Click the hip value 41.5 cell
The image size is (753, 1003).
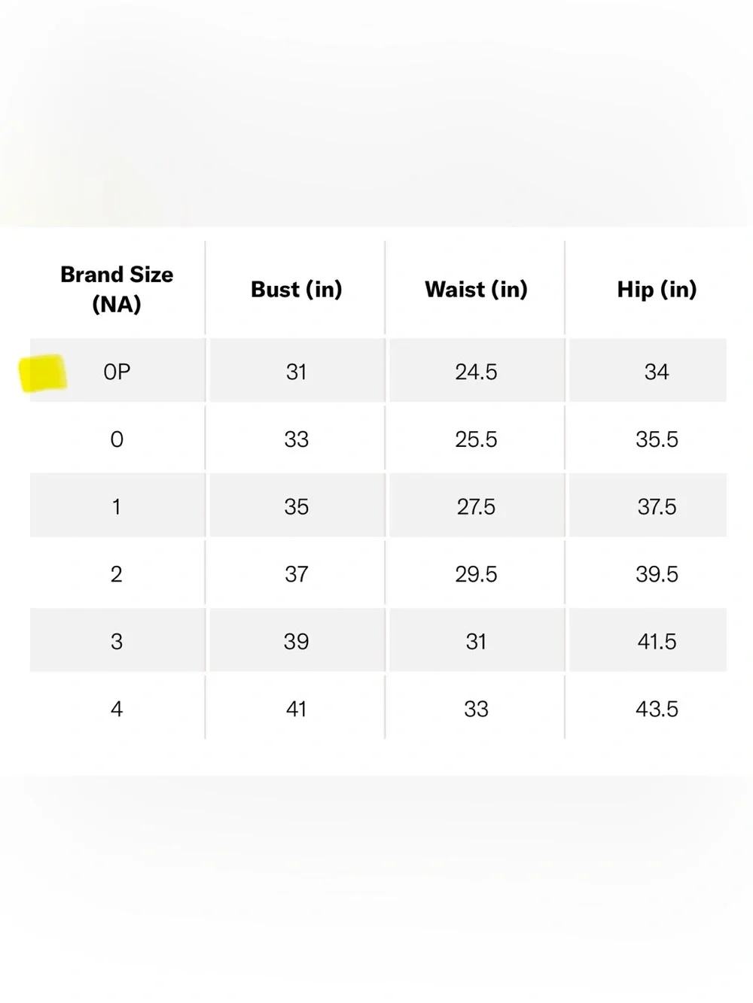click(657, 641)
